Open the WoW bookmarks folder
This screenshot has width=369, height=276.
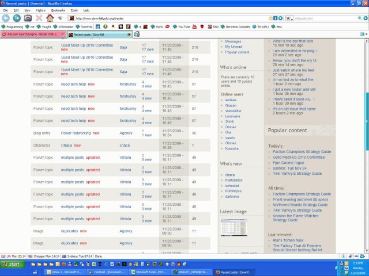coord(157,27)
